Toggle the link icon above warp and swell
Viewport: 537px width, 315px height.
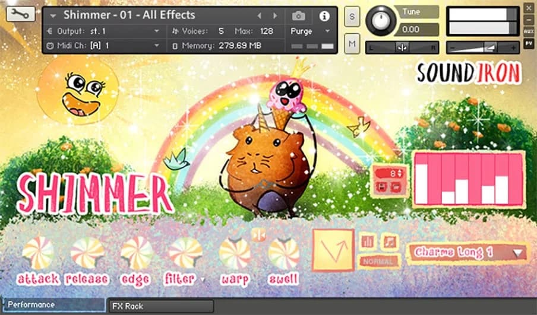coord(258,236)
